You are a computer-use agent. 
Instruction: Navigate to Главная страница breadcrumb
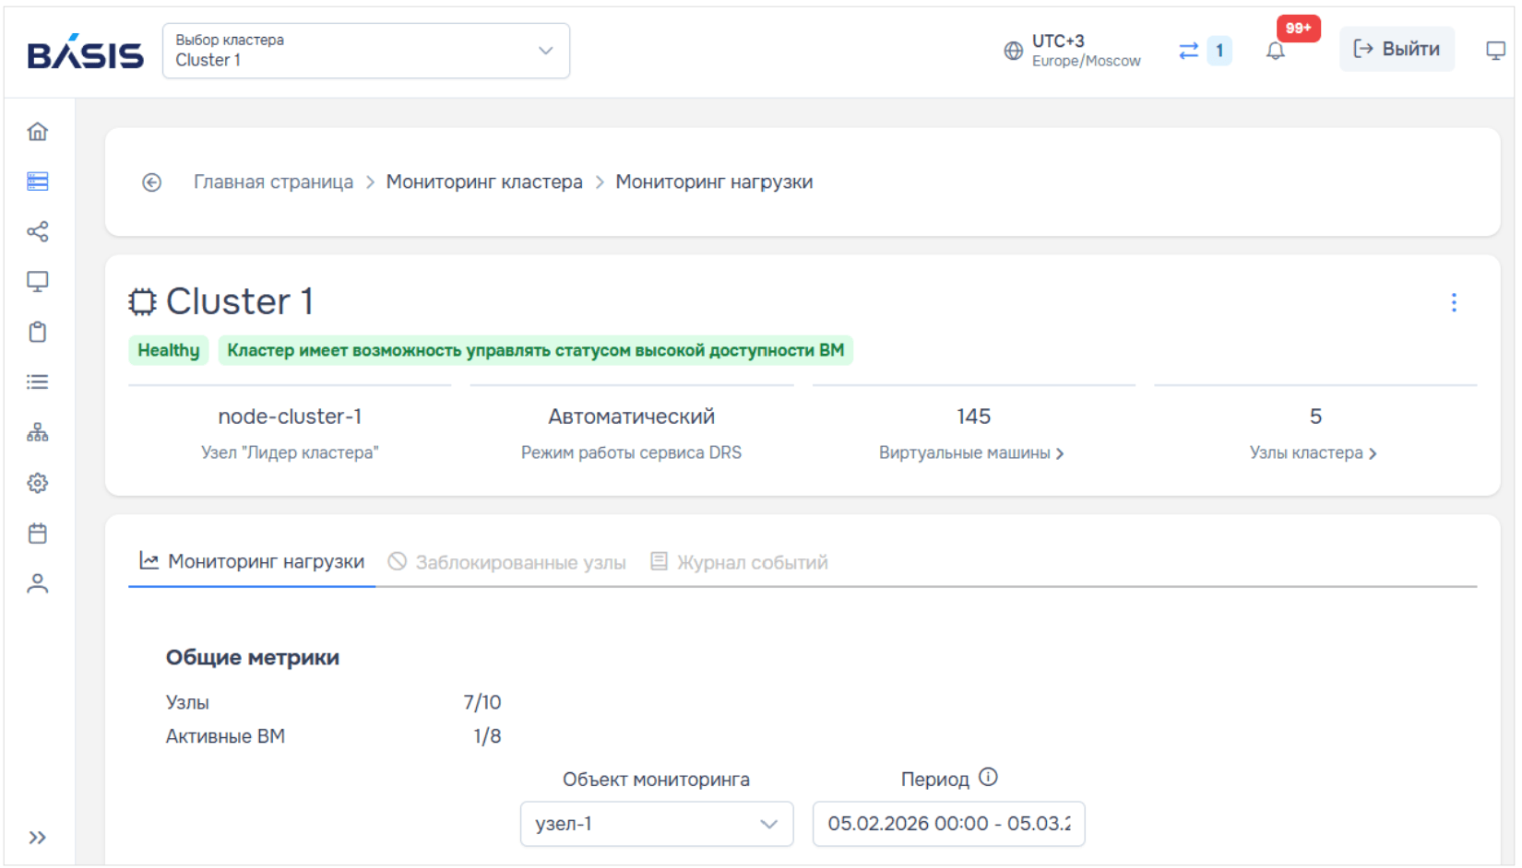[273, 182]
